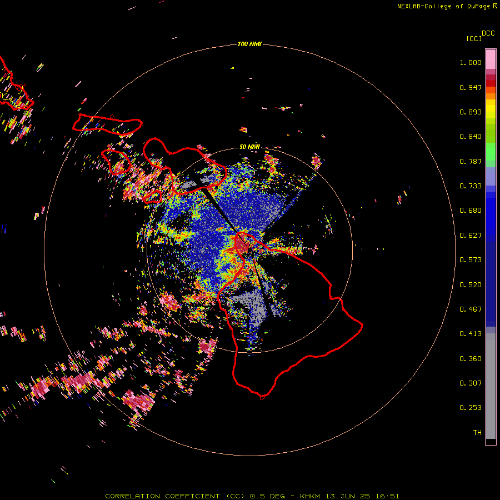Select the 0.733 legend value

(x=471, y=186)
